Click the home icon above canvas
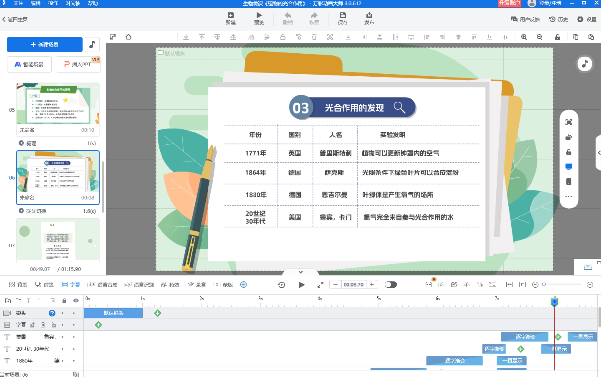This screenshot has width=601, height=377. pos(129,37)
